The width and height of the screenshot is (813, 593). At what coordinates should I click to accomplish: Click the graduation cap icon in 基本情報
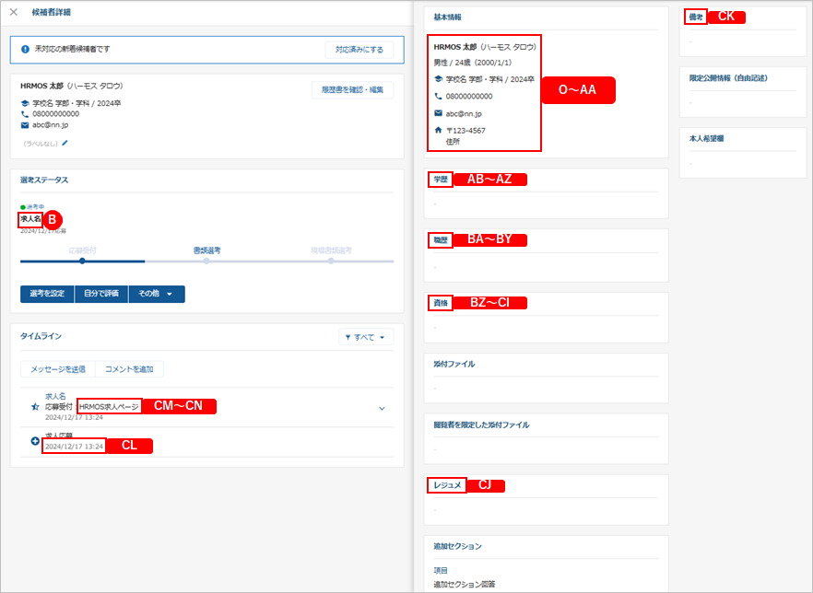click(x=438, y=79)
